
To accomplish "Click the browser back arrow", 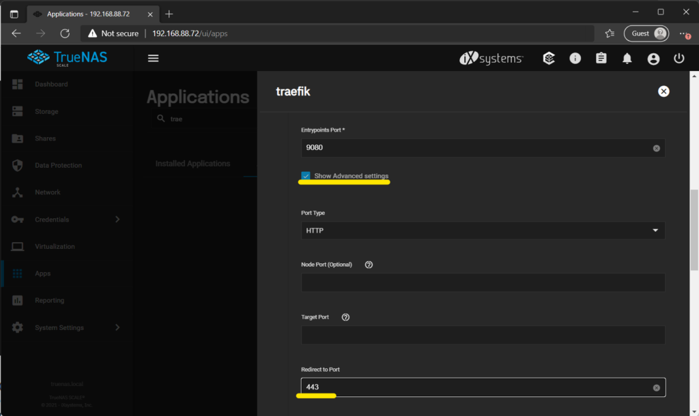I will click(x=16, y=33).
